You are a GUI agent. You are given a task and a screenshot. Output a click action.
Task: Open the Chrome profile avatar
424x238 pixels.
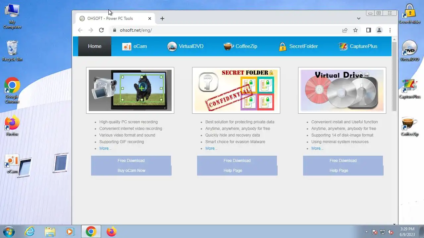pyautogui.click(x=379, y=30)
